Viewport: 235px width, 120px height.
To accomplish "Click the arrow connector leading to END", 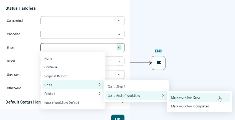I will 140,63.
